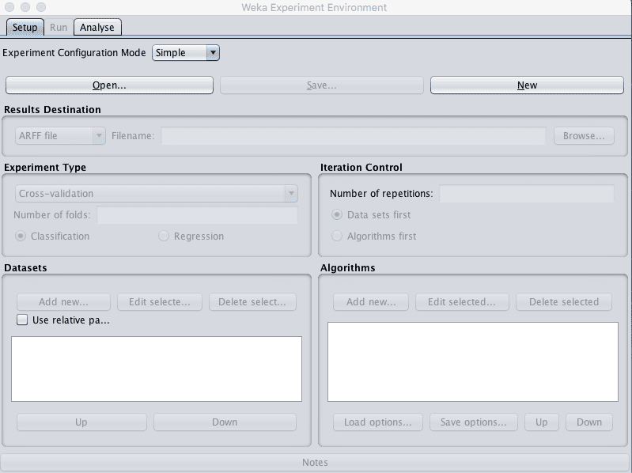Open the Run tab
Image resolution: width=632 pixels, height=473 pixels.
tap(59, 28)
